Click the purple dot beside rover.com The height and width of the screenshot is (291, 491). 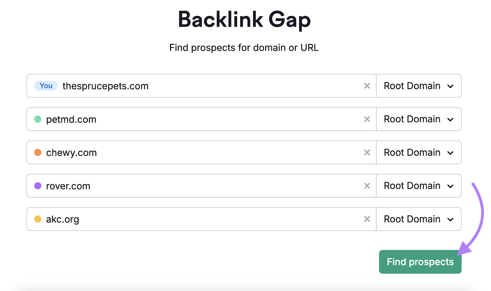[x=38, y=186]
